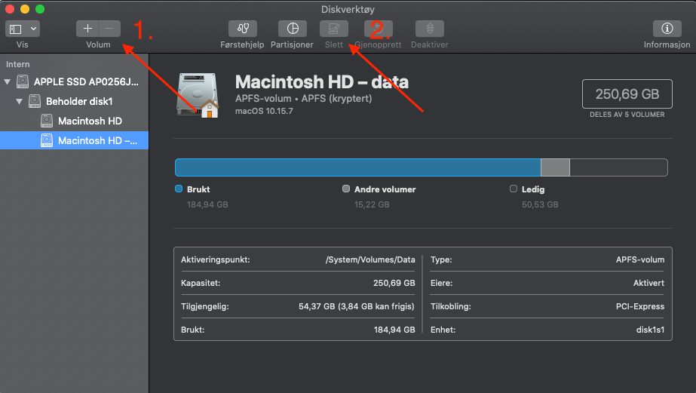This screenshot has width=696, height=393.
Task: Remove volume with the minus button
Action: coord(109,29)
